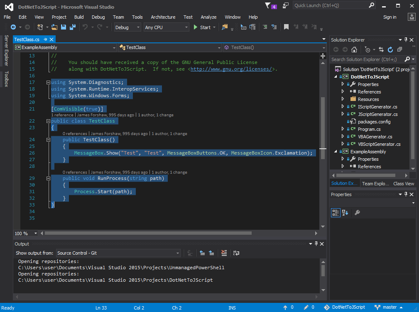Open the Debug menu
Viewport: 419px width, 312px height.
click(x=98, y=17)
